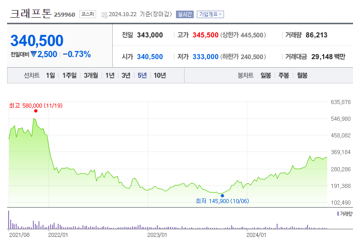Image resolution: width=353 pixels, height=247 pixels.
Task: Switch to 일봉 candle chart
Action: point(266,75)
